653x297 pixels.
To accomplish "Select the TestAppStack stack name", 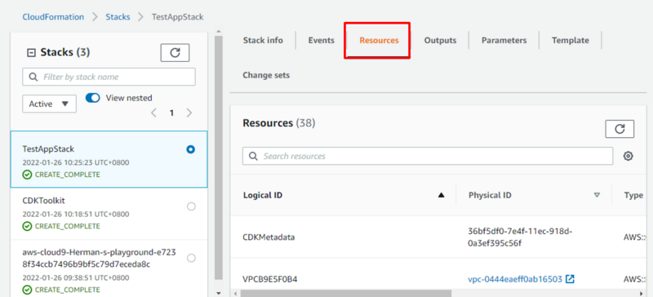I will point(48,148).
